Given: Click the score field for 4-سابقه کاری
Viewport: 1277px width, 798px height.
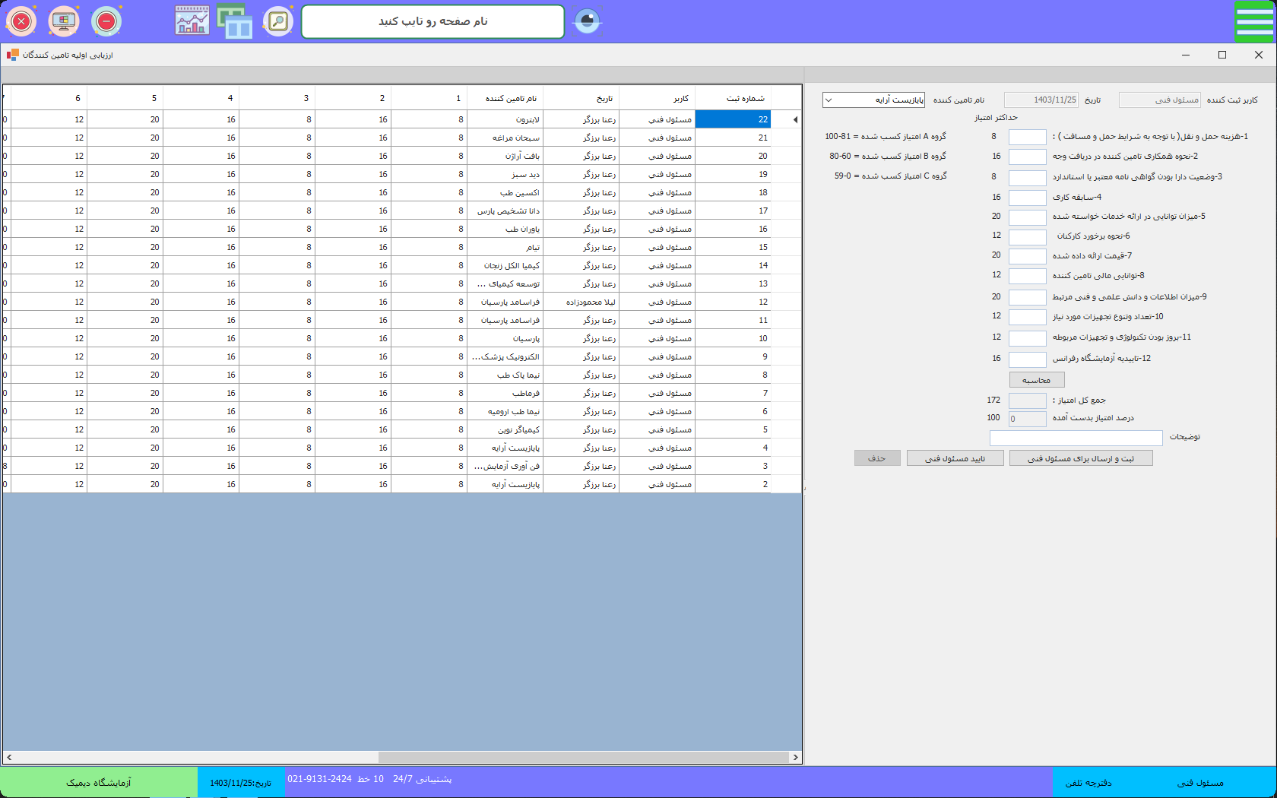Looking at the screenshot, I should [1027, 198].
